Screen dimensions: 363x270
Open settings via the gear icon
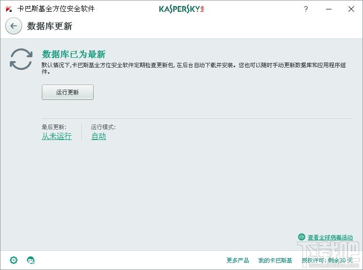pyautogui.click(x=14, y=260)
